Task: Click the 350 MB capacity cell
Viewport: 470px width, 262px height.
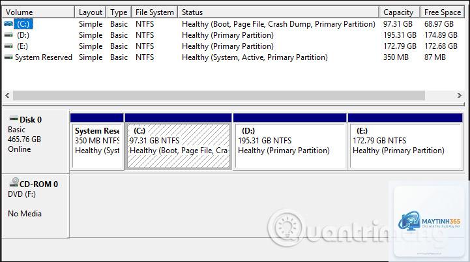Action: coord(396,57)
